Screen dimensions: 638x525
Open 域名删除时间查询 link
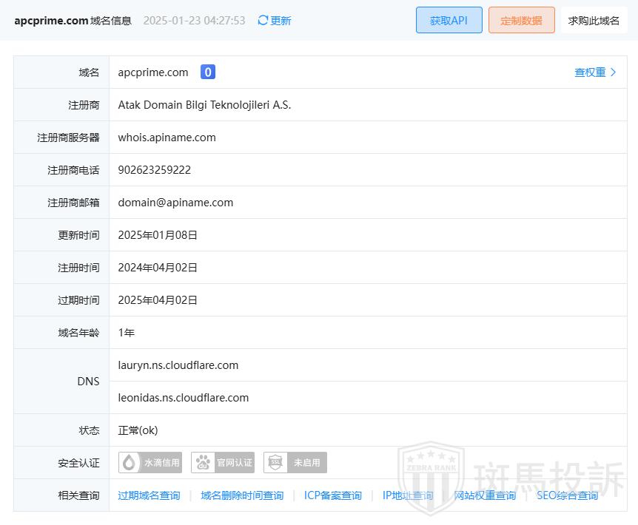pyautogui.click(x=242, y=495)
